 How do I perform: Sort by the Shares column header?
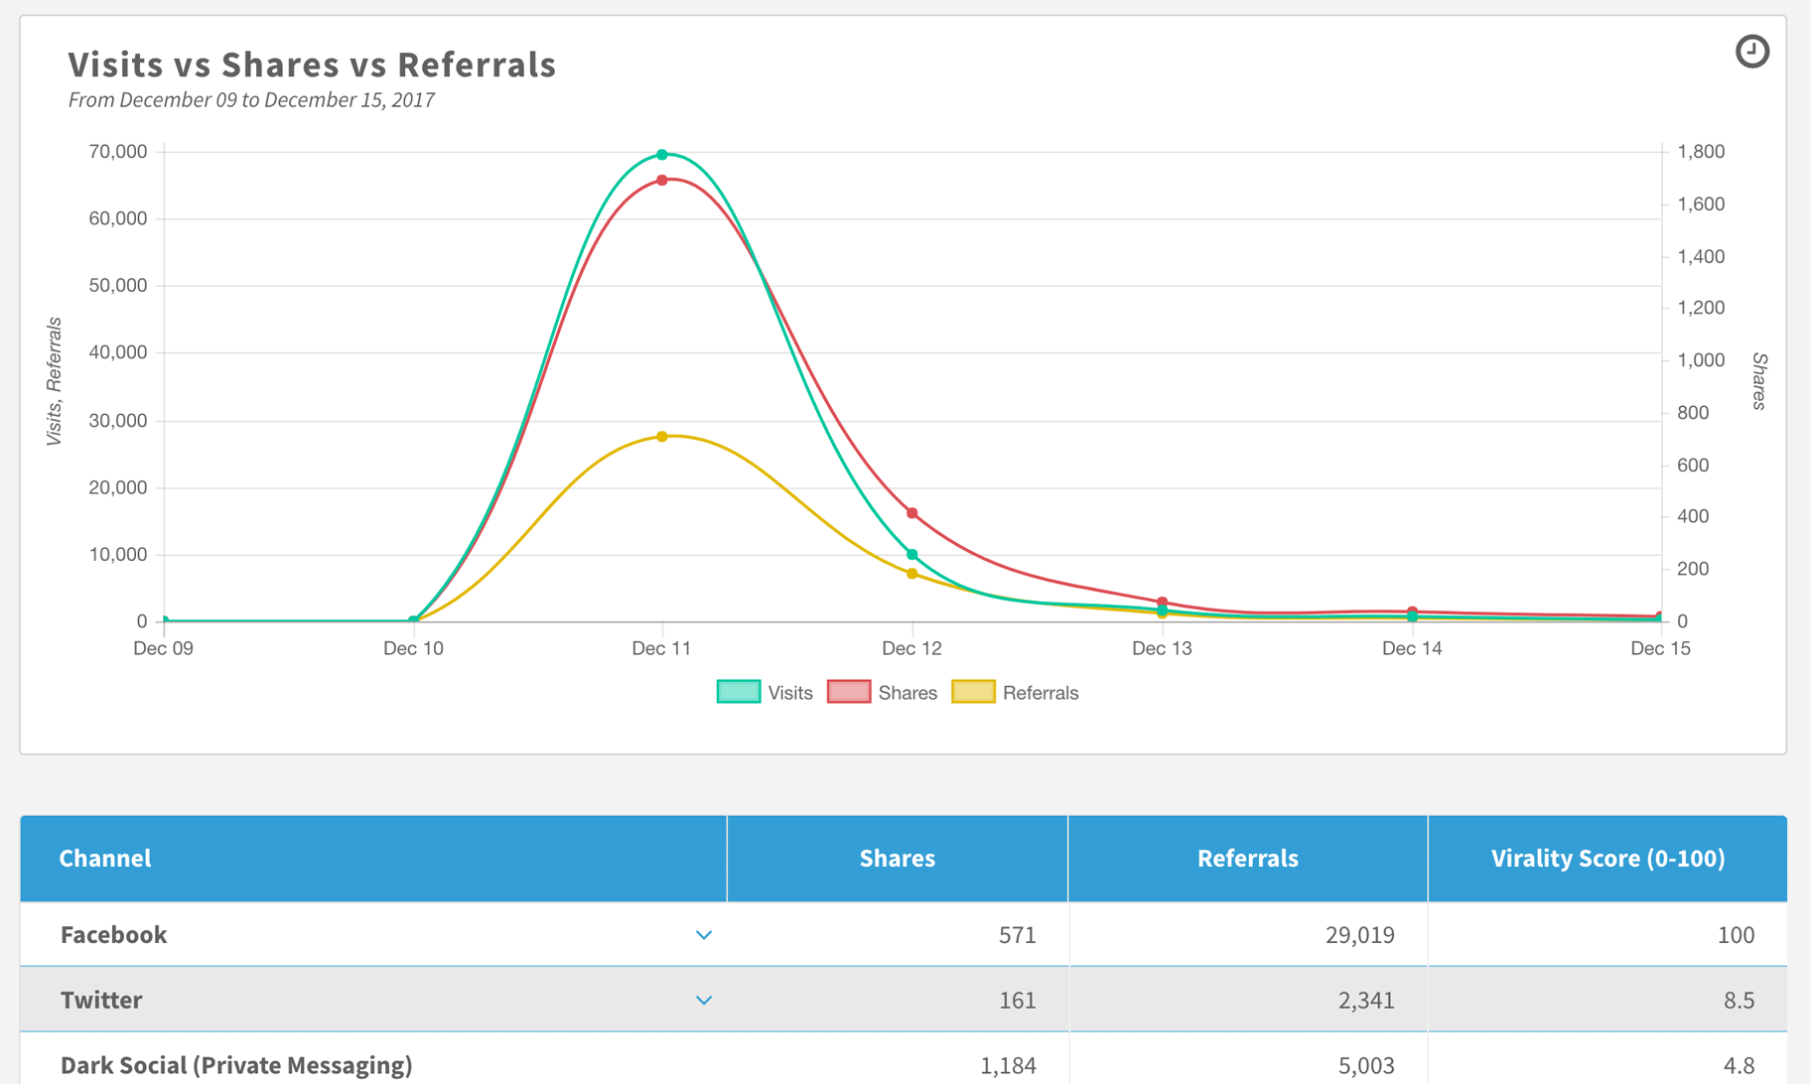point(898,858)
